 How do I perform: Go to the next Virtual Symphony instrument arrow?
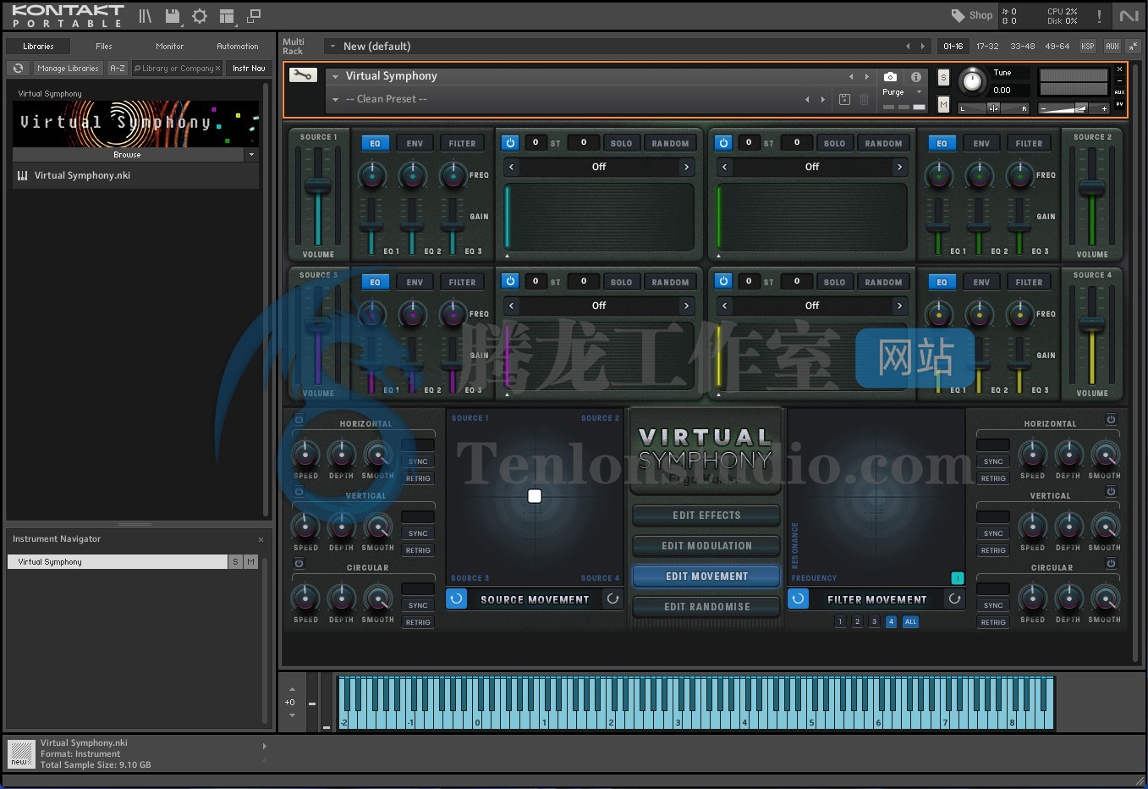click(866, 76)
